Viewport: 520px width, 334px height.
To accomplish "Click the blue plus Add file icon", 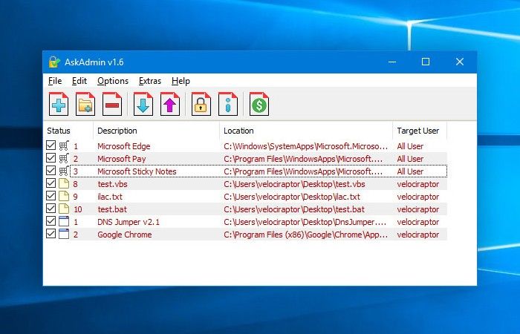I will coord(59,105).
